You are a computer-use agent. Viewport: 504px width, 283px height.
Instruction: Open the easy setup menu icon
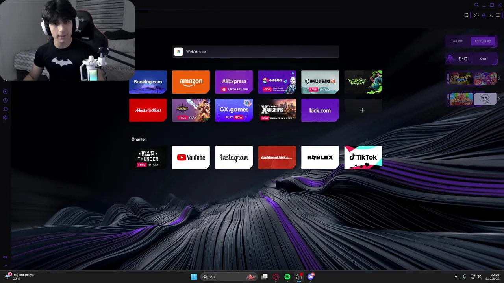click(x=498, y=15)
